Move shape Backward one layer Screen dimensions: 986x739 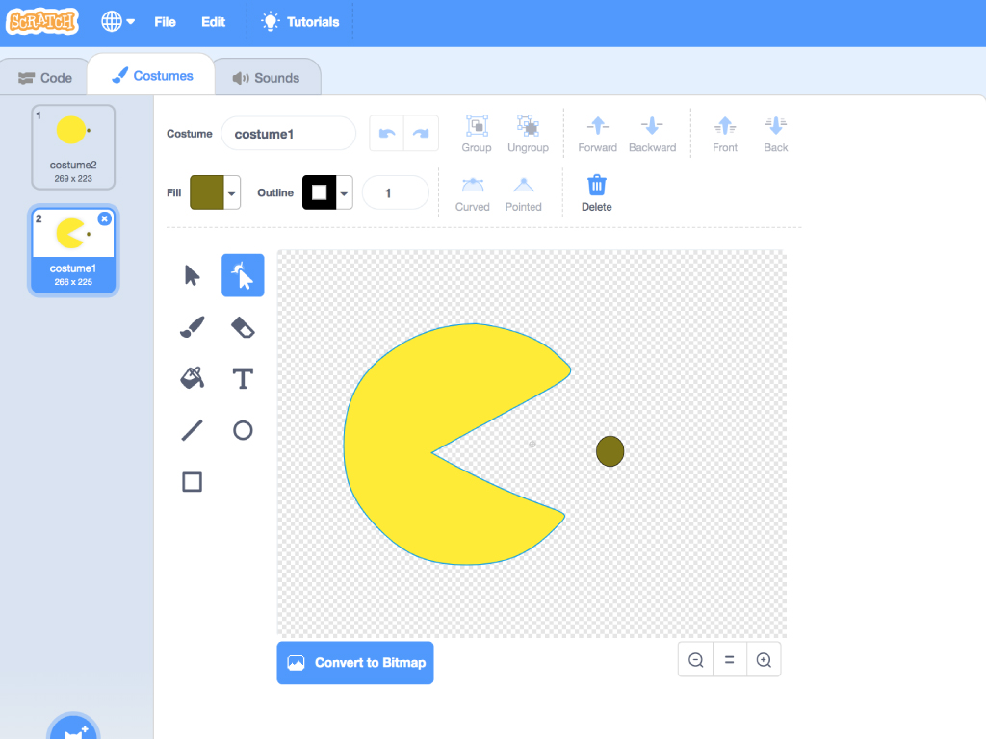point(652,134)
